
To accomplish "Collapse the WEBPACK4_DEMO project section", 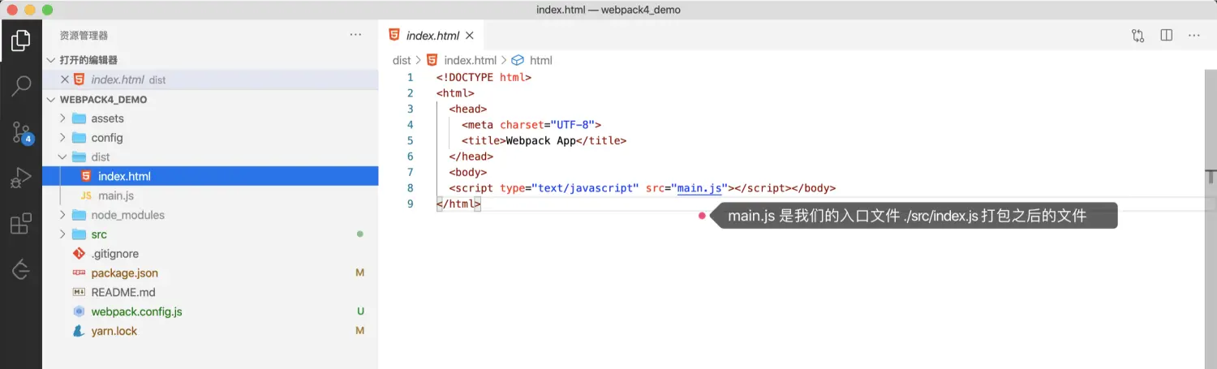I will click(52, 99).
